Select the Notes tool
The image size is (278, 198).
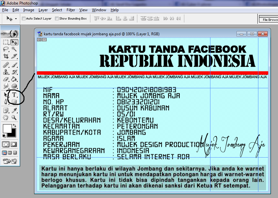pyautogui.click(x=6, y=110)
